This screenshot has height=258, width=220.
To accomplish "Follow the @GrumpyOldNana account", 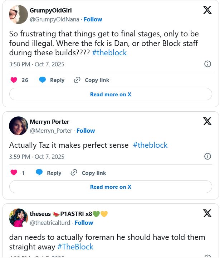I will click(x=93, y=19).
